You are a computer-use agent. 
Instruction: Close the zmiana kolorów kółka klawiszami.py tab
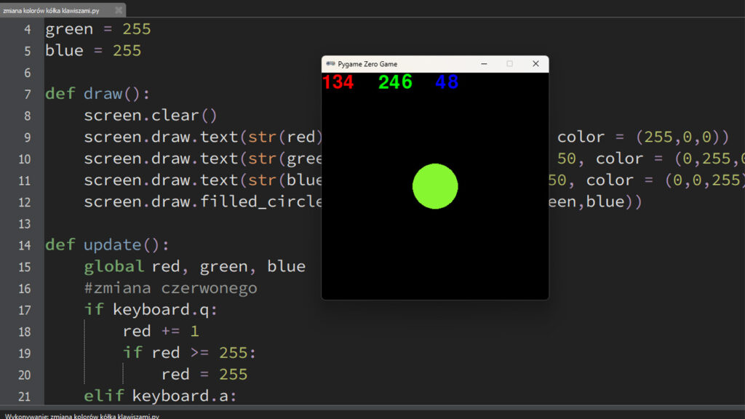click(117, 11)
